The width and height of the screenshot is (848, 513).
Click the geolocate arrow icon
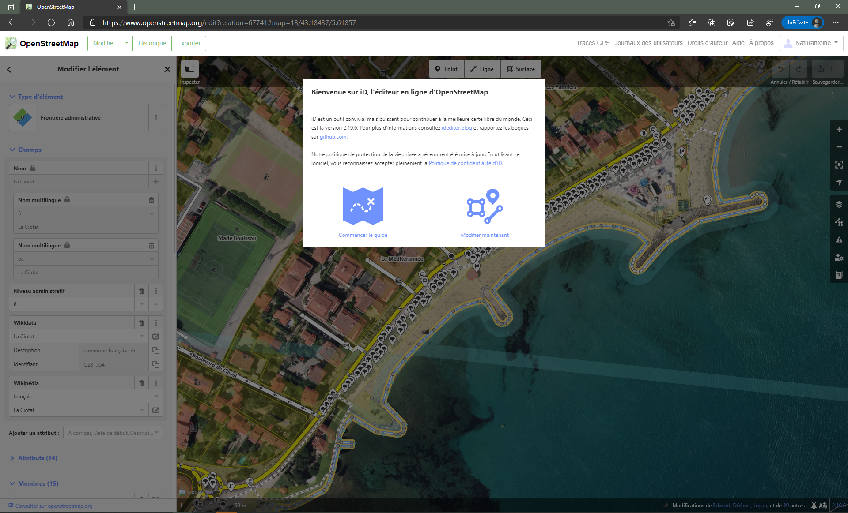(839, 182)
